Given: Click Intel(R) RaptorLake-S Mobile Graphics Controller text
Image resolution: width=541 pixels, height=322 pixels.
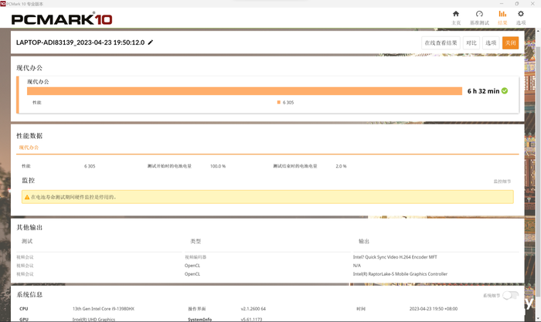Looking at the screenshot, I should tap(400, 274).
